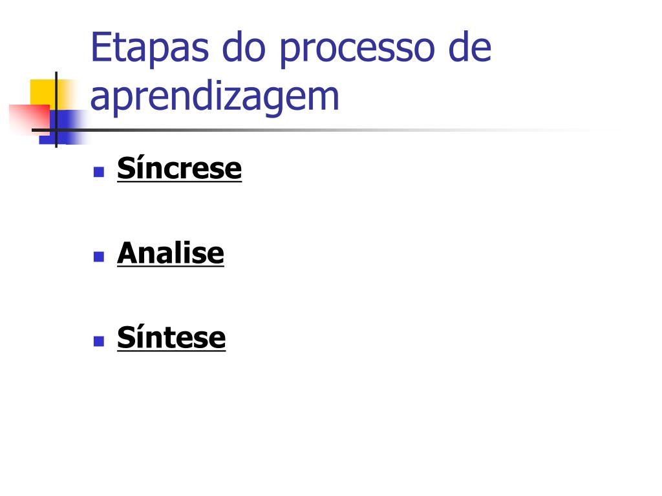Click the letter "A" starting Analise
662x496 pixels.
[126, 253]
